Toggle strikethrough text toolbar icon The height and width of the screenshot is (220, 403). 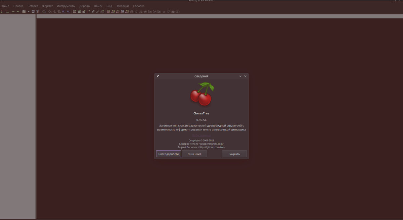[x=145, y=12]
